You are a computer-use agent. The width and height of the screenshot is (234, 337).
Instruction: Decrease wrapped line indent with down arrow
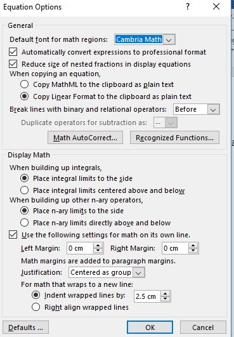point(165,299)
